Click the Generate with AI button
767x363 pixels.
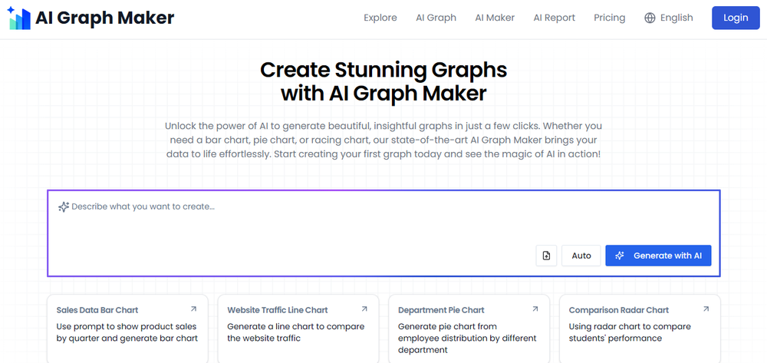[x=658, y=256]
